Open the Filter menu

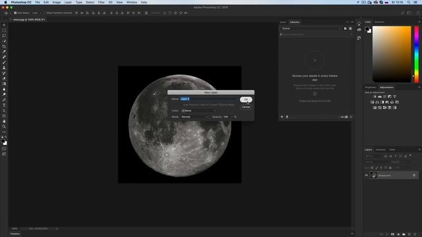(x=101, y=2)
